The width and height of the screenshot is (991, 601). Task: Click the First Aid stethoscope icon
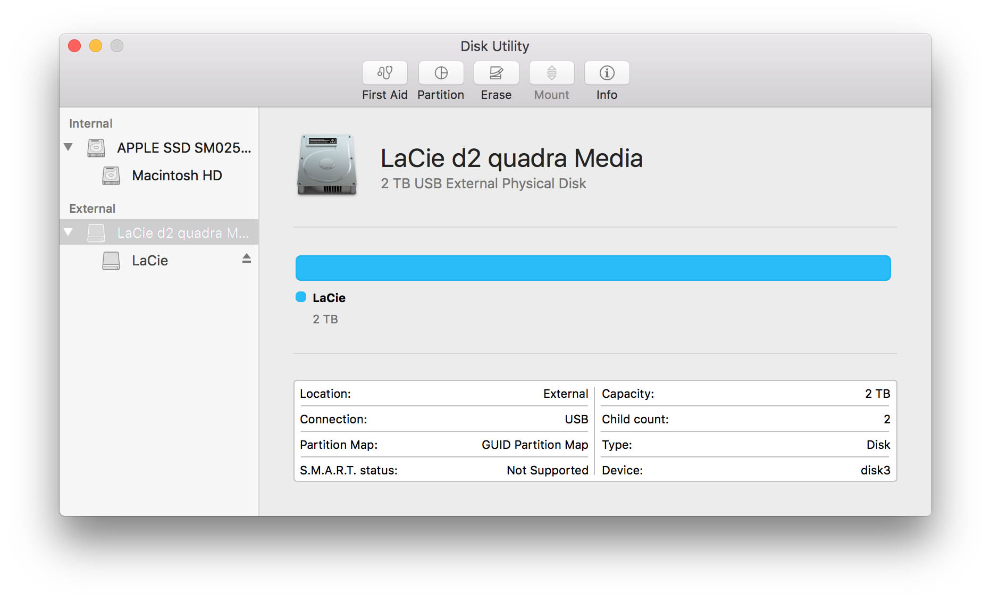384,73
